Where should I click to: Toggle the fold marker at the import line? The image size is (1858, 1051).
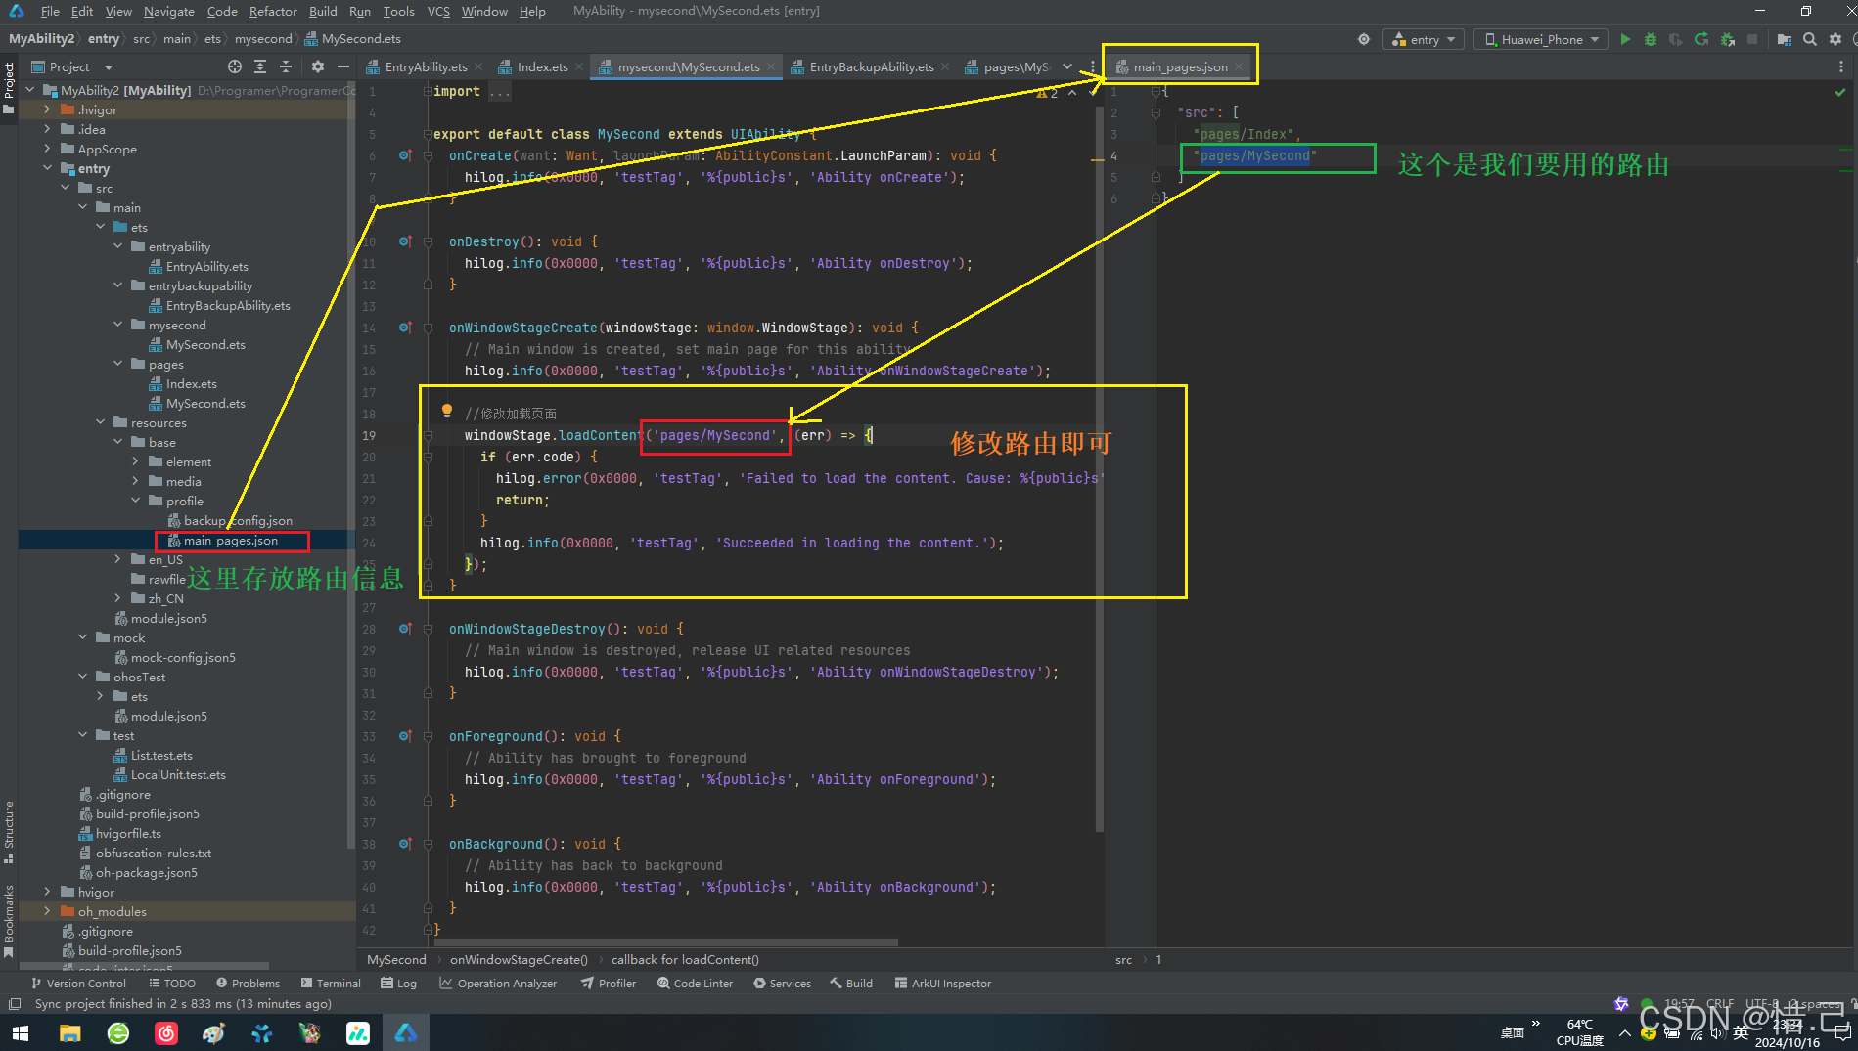[428, 91]
